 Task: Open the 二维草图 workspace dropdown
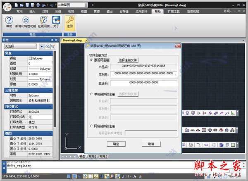86,5
